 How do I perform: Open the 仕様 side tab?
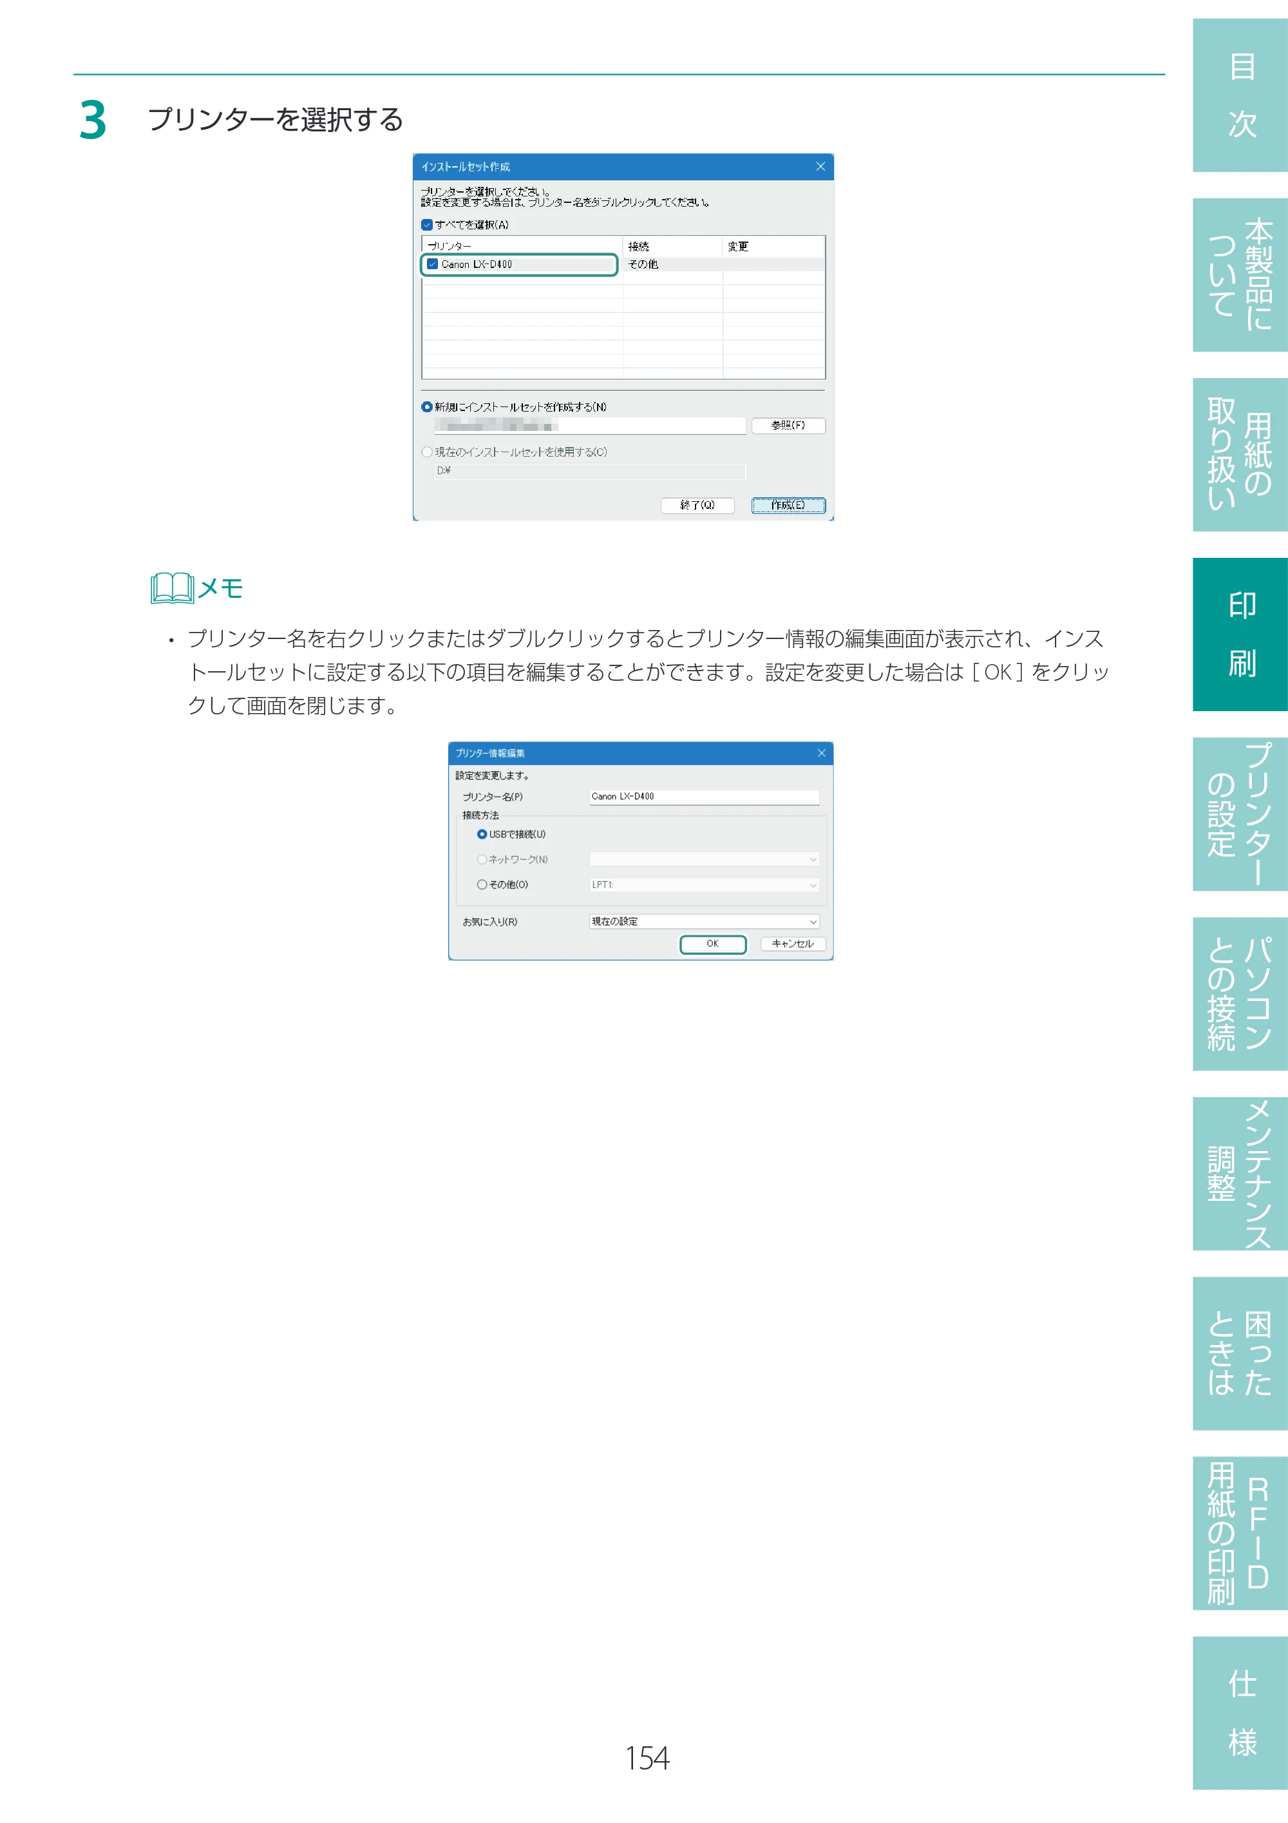pyautogui.click(x=1240, y=1713)
